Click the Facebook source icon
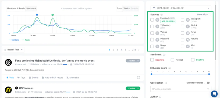This screenshot has width=220, height=98. 157,20
